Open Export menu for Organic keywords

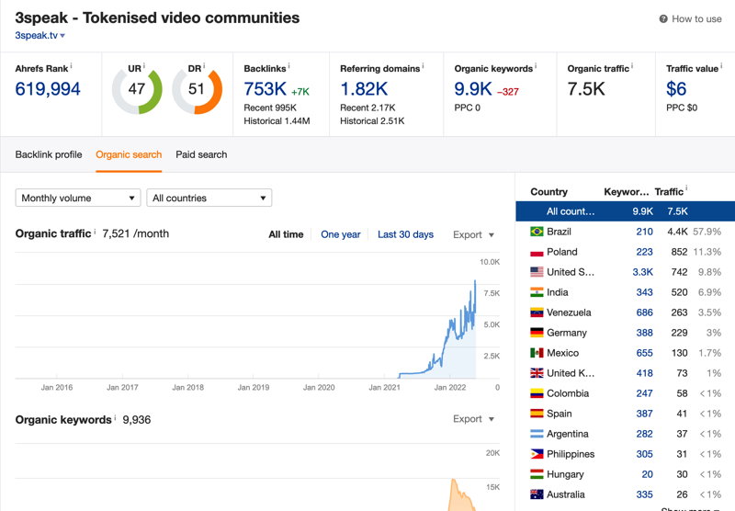coord(473,419)
